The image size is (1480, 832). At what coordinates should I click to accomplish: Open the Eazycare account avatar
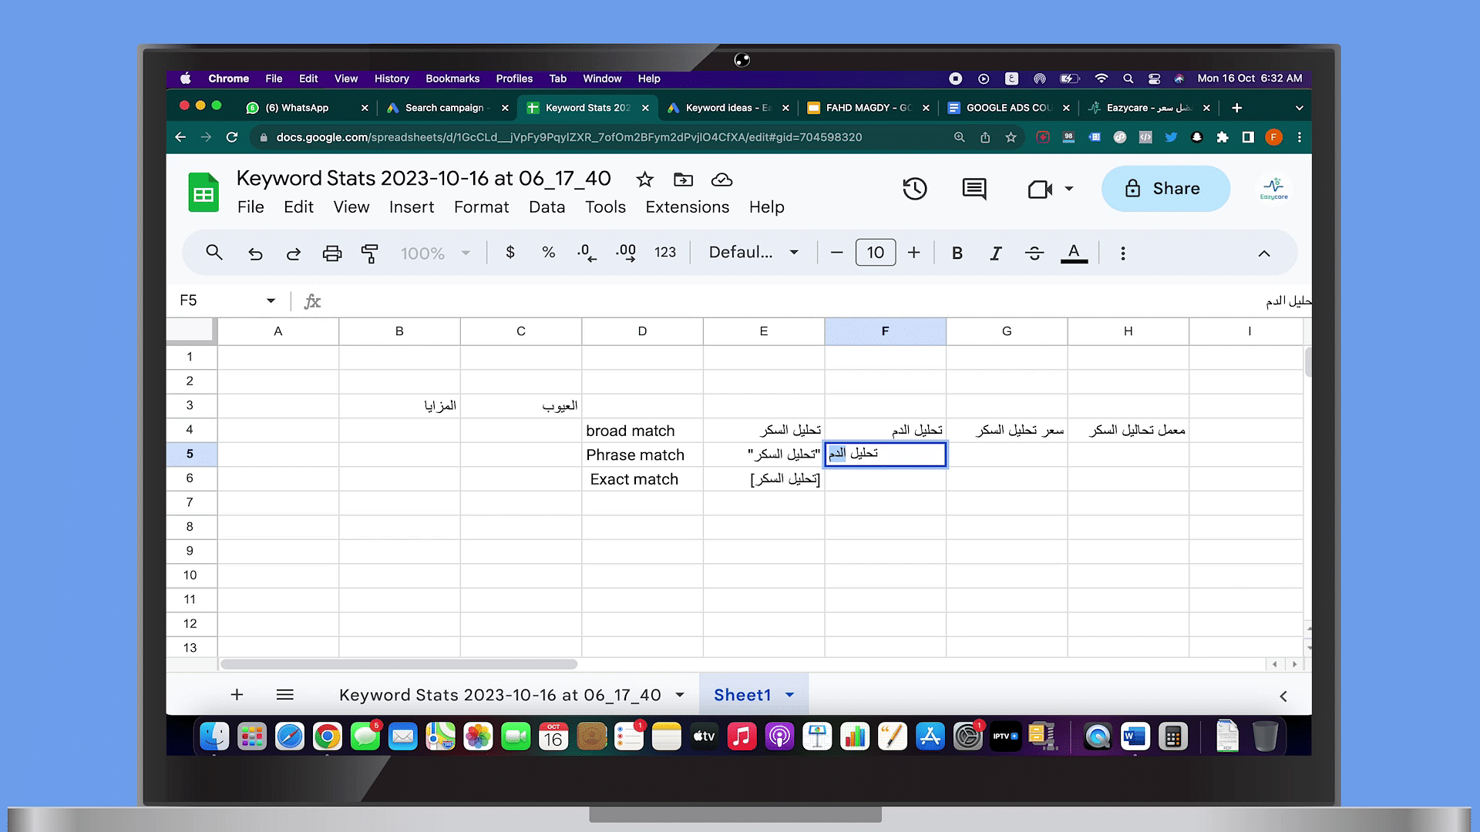click(1273, 189)
